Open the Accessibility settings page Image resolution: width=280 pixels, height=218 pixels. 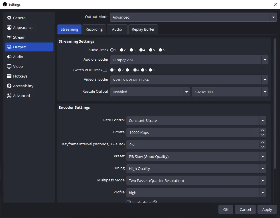click(x=29, y=86)
